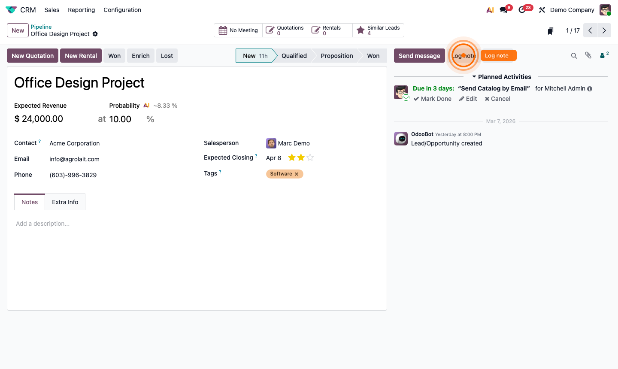Open the tools menu next to Demo Company
This screenshot has height=369, width=618.
(542, 9)
